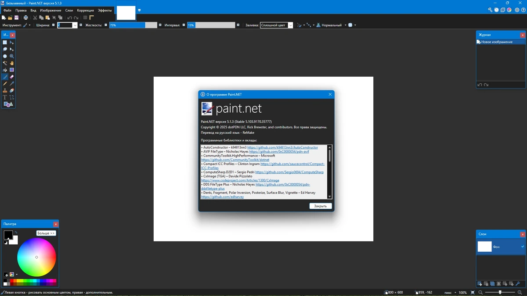The image size is (527, 296).
Task: Open the Заливка fill style dropdown
Action: (290, 25)
